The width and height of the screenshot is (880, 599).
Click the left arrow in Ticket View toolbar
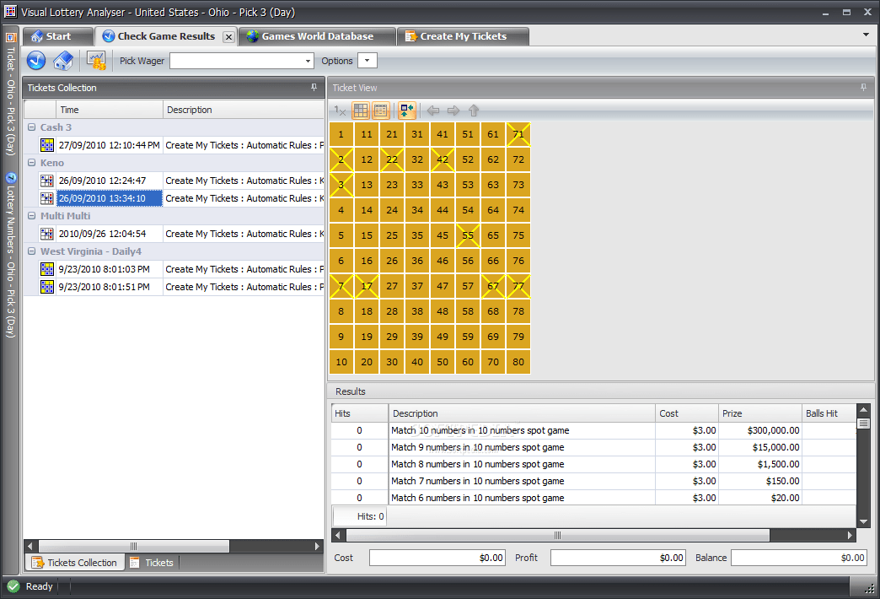433,111
